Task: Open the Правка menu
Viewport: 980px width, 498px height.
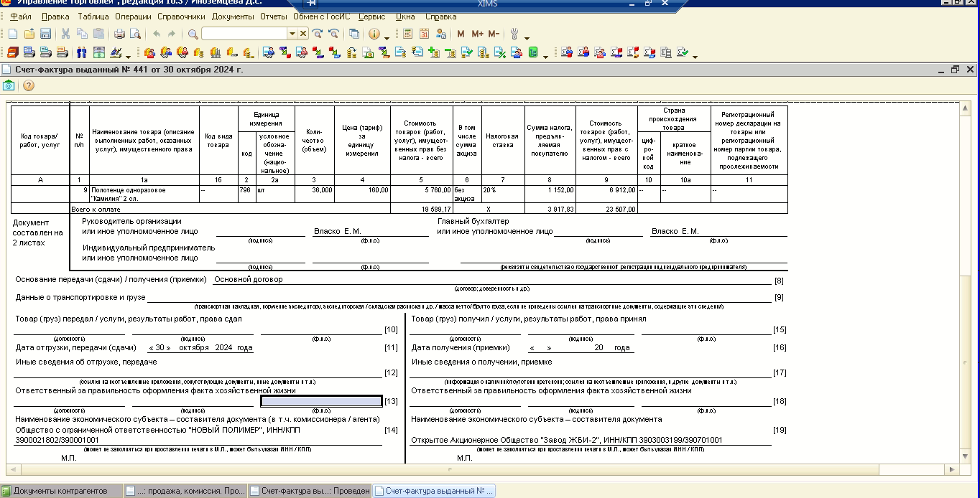Action: point(55,17)
